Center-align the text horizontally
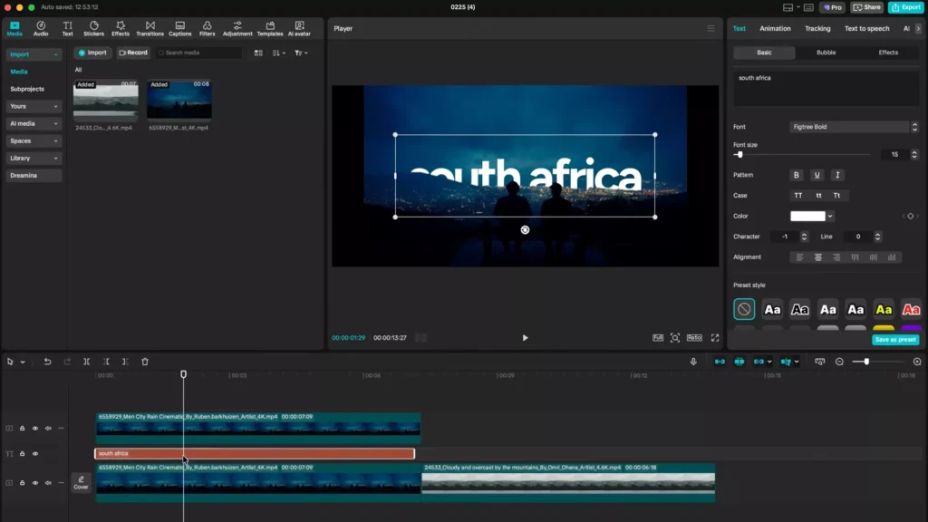The width and height of the screenshot is (928, 522). point(818,257)
